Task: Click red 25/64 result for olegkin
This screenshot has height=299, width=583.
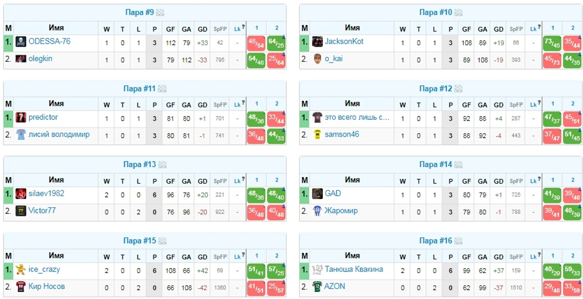Action: click(276, 61)
